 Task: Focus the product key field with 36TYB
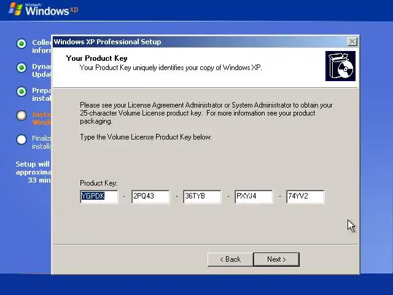(202, 197)
